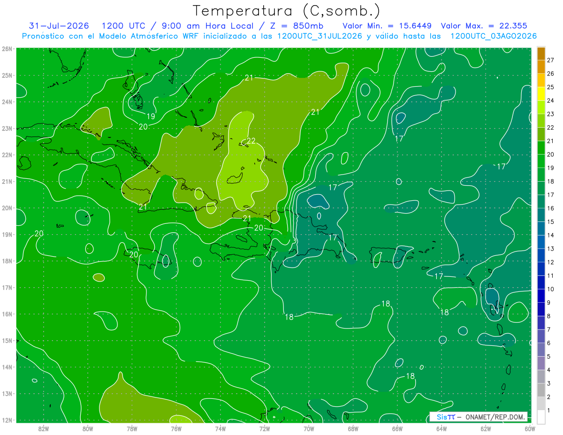Click the "10" label on the color scale

tap(551, 289)
